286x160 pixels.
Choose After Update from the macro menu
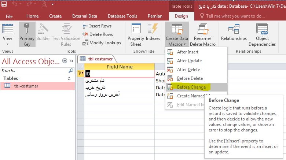click(x=196, y=61)
